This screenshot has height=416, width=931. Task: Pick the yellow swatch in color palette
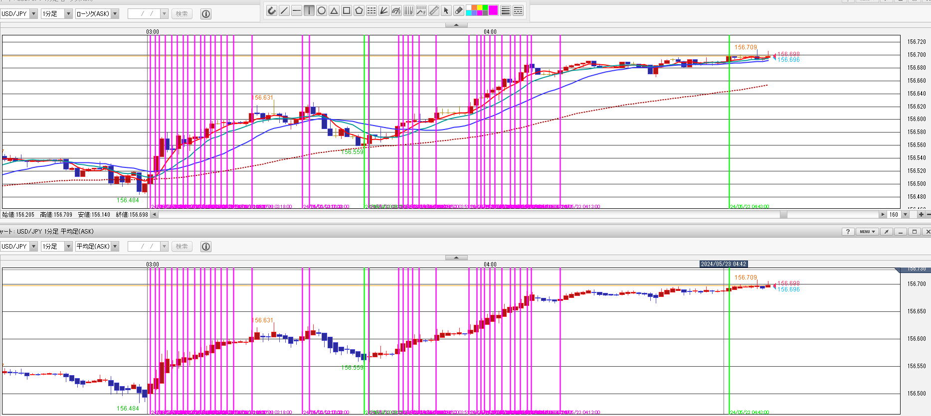[x=480, y=8]
